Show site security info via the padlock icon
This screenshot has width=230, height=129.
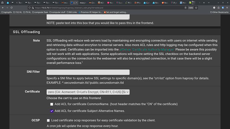(33, 8)
